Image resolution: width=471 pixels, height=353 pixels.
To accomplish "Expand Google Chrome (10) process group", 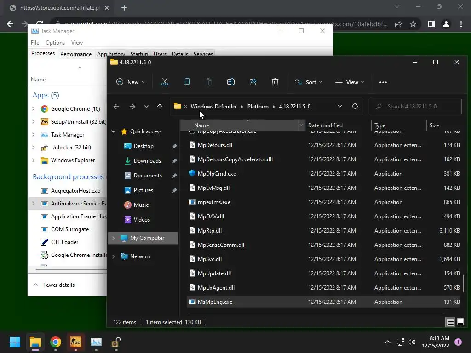I will click(33, 108).
